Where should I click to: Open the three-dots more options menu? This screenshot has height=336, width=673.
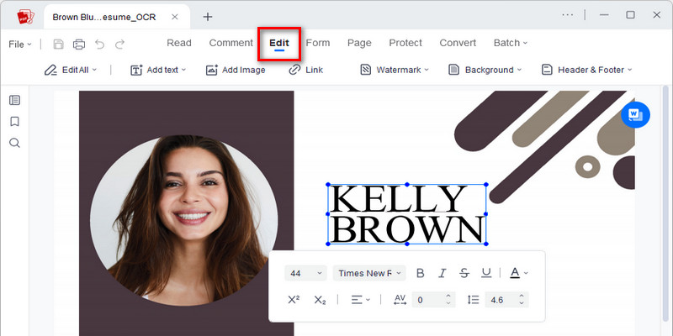coord(567,15)
